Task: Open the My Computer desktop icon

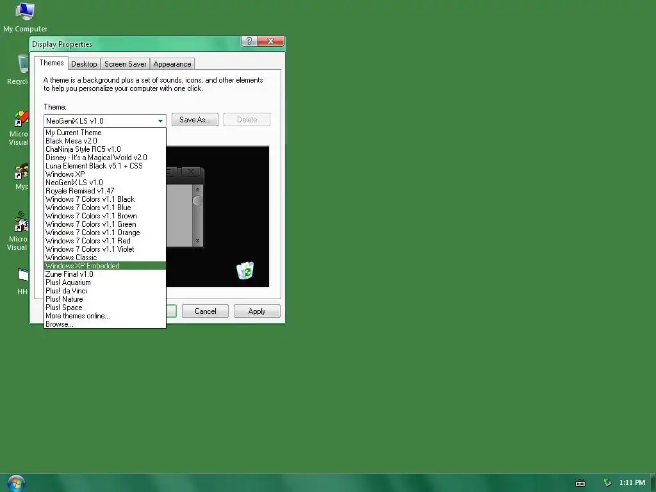Action: pyautogui.click(x=25, y=17)
